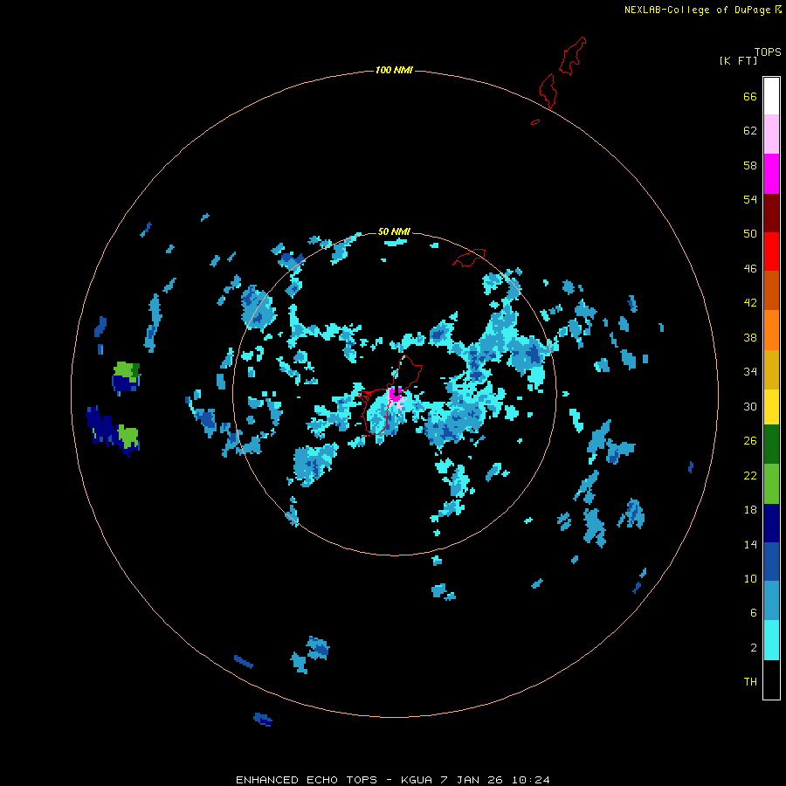
Task: Click the magenta echo core at radar center
Action: tap(396, 395)
